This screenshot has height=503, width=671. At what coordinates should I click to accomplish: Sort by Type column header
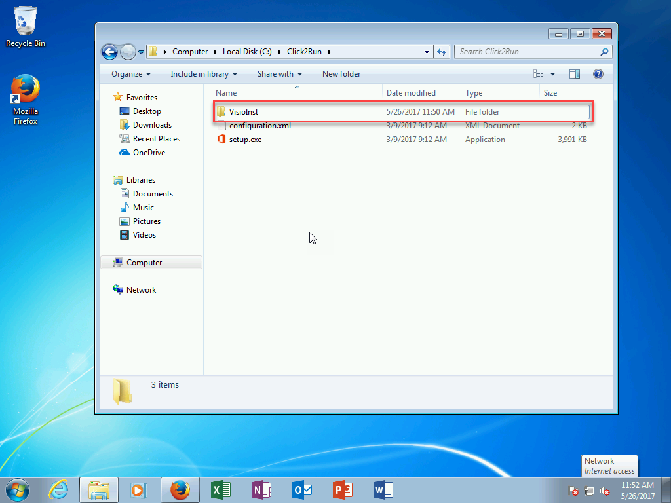click(x=500, y=93)
